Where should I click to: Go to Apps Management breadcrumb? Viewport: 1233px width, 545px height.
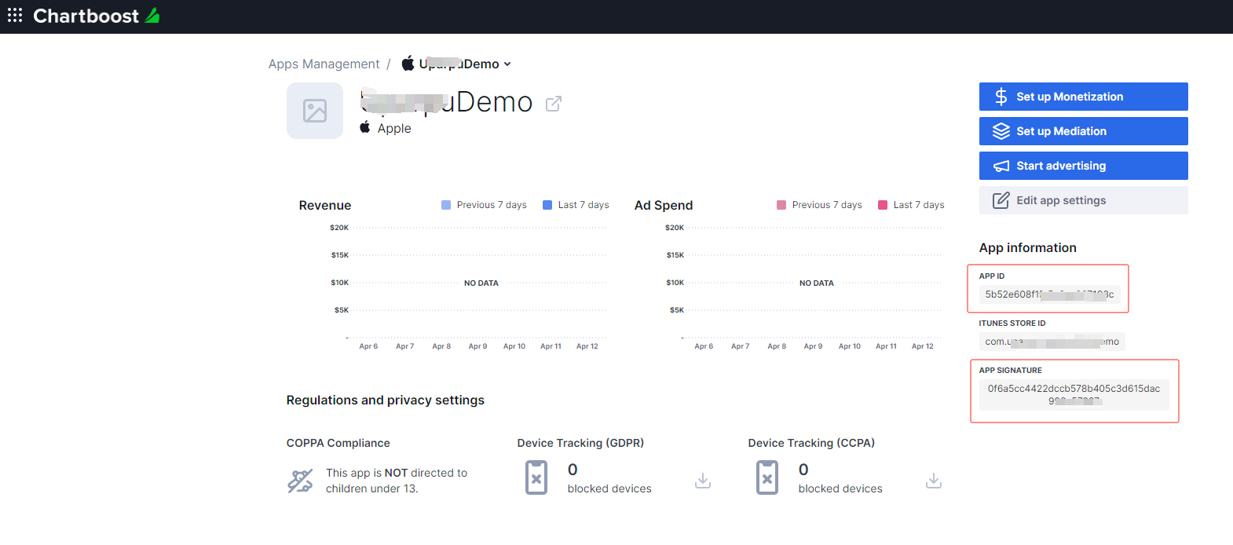[x=324, y=64]
